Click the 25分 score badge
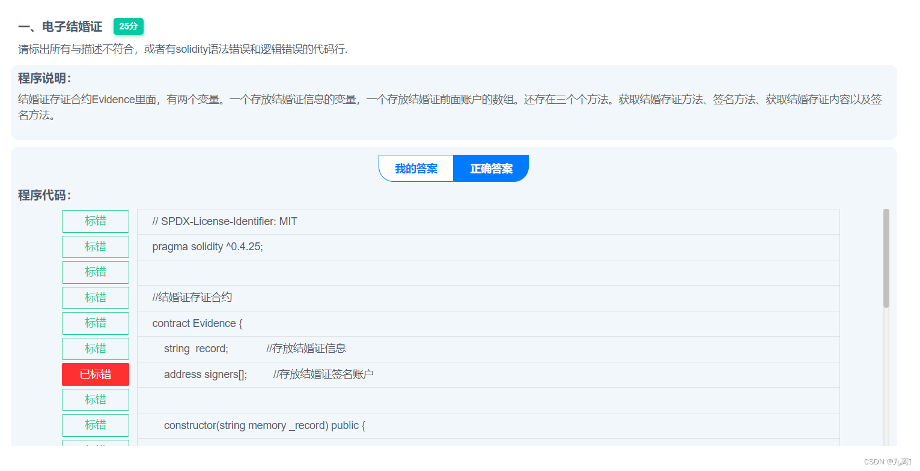Image resolution: width=920 pixels, height=471 pixels. [x=129, y=26]
